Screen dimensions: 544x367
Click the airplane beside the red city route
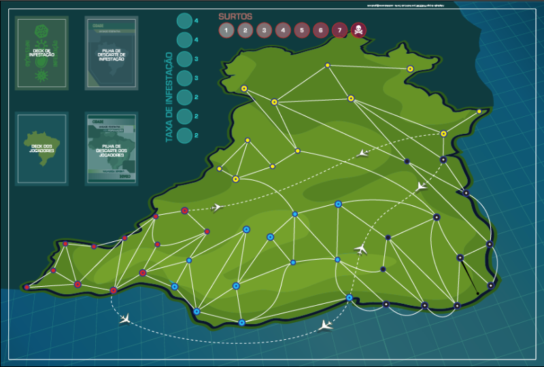[x=217, y=207]
